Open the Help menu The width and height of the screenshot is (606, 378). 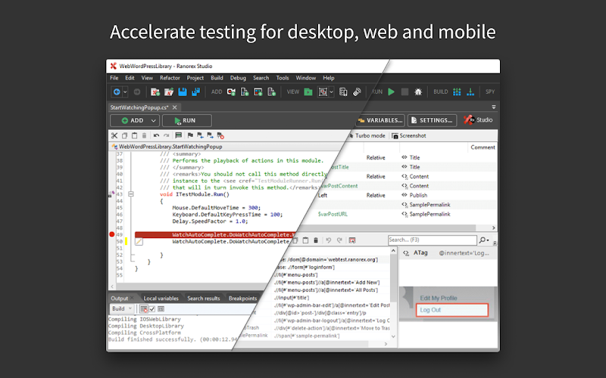(329, 78)
